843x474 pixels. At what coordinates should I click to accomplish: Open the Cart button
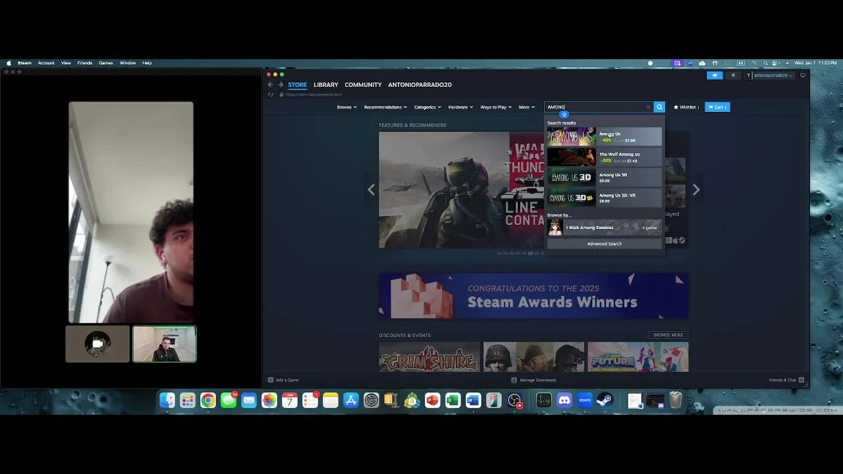click(717, 107)
